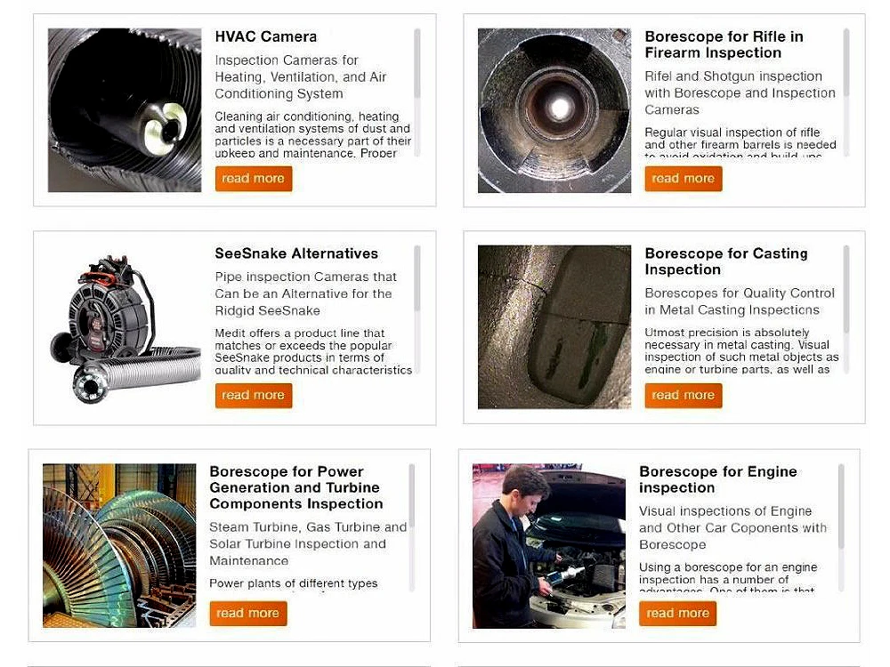
Task: Click read more under Borescope for Casting Inspection
Action: pos(683,396)
